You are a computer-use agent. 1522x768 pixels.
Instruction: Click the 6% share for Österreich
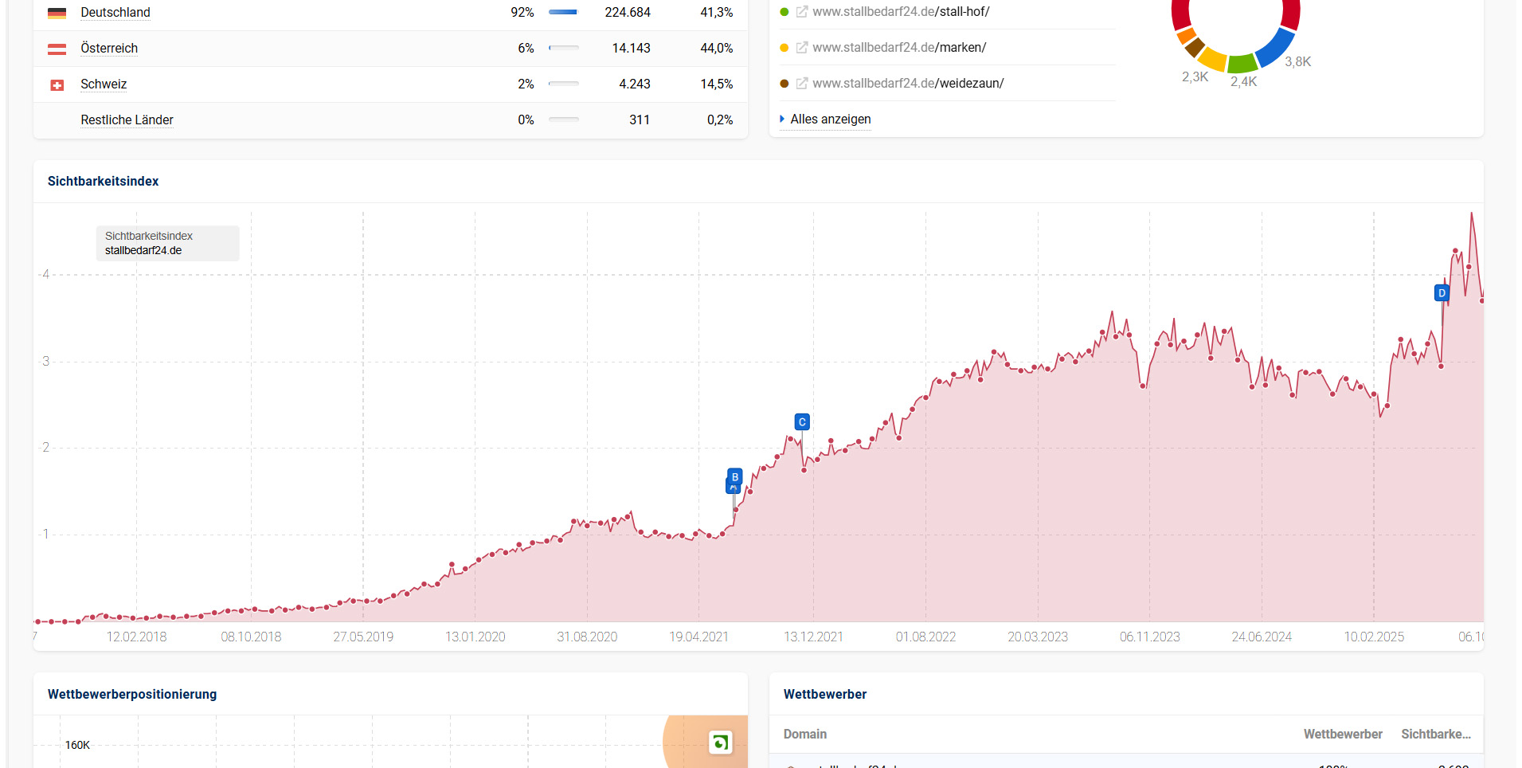(x=526, y=49)
